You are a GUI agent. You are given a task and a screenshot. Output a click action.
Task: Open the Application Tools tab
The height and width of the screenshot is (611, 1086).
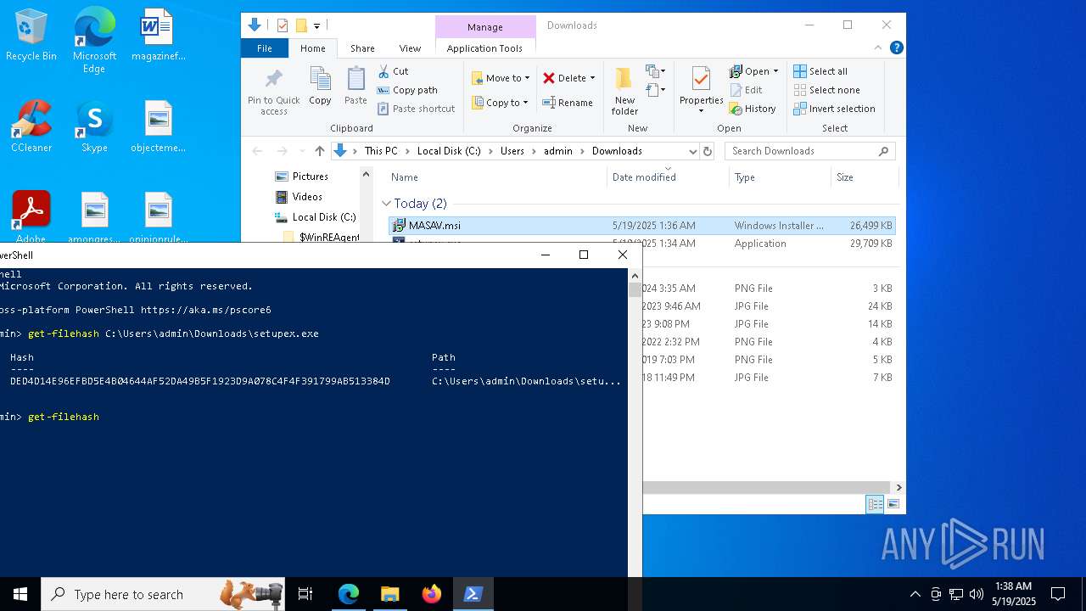484,48
